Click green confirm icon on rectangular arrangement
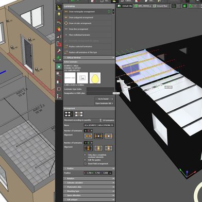The image size is (202, 202). (x=109, y=12)
